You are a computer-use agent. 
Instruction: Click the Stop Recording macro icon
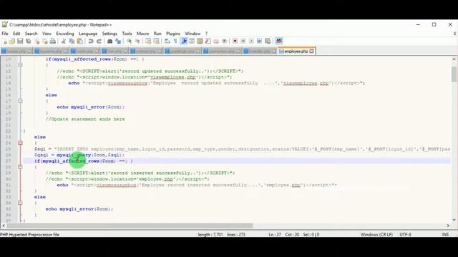[x=243, y=41]
